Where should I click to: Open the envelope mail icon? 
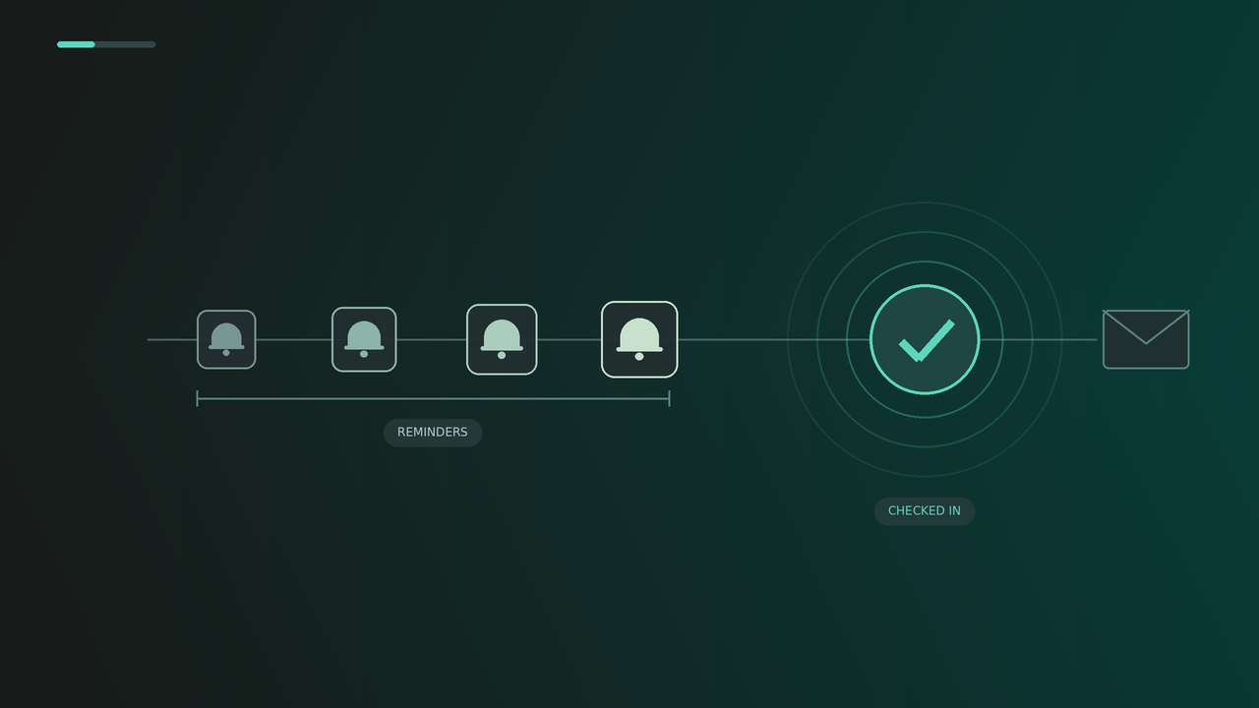coord(1146,339)
